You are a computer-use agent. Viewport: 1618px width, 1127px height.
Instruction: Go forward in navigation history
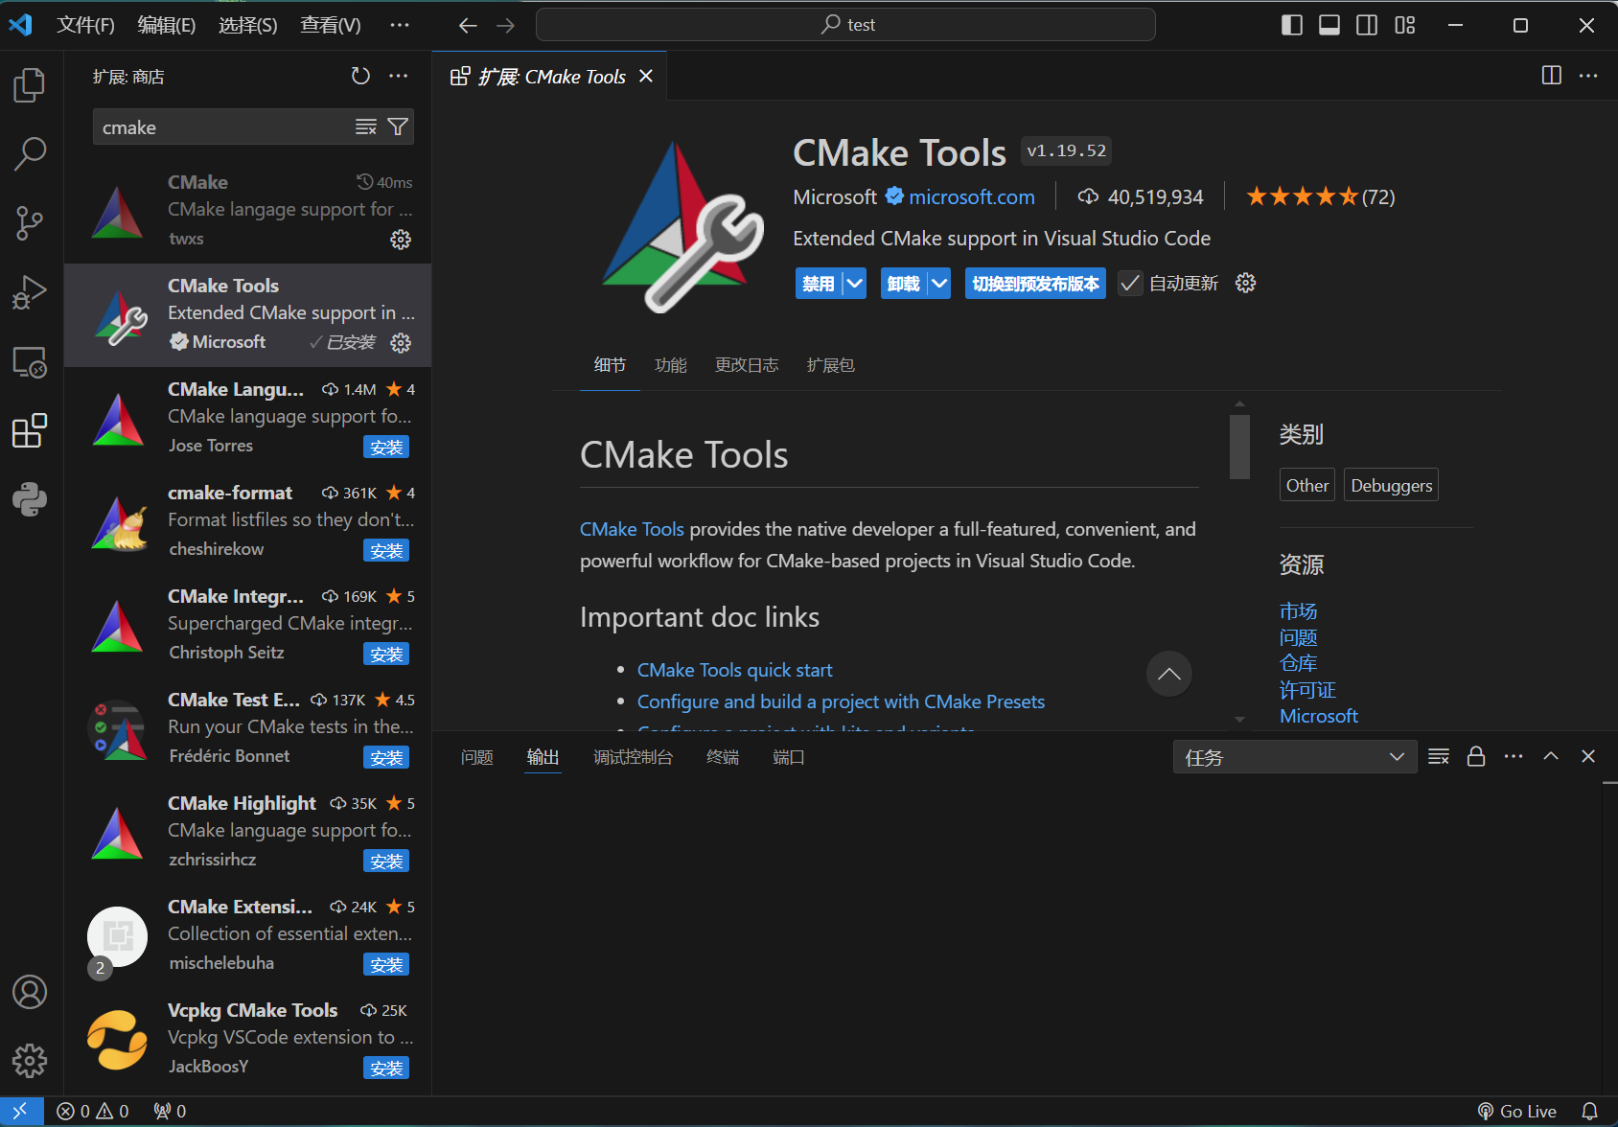click(506, 25)
